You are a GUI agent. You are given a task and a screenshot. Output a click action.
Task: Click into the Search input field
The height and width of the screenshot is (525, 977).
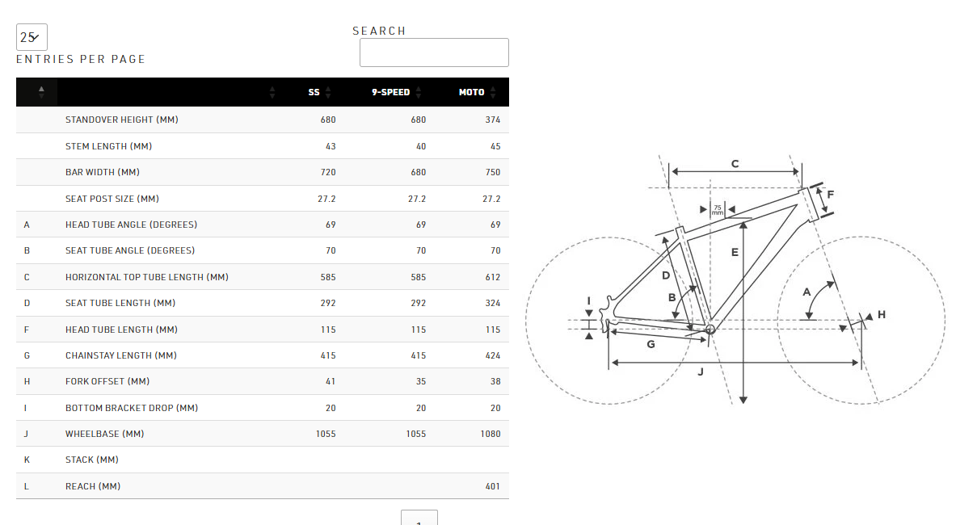434,52
